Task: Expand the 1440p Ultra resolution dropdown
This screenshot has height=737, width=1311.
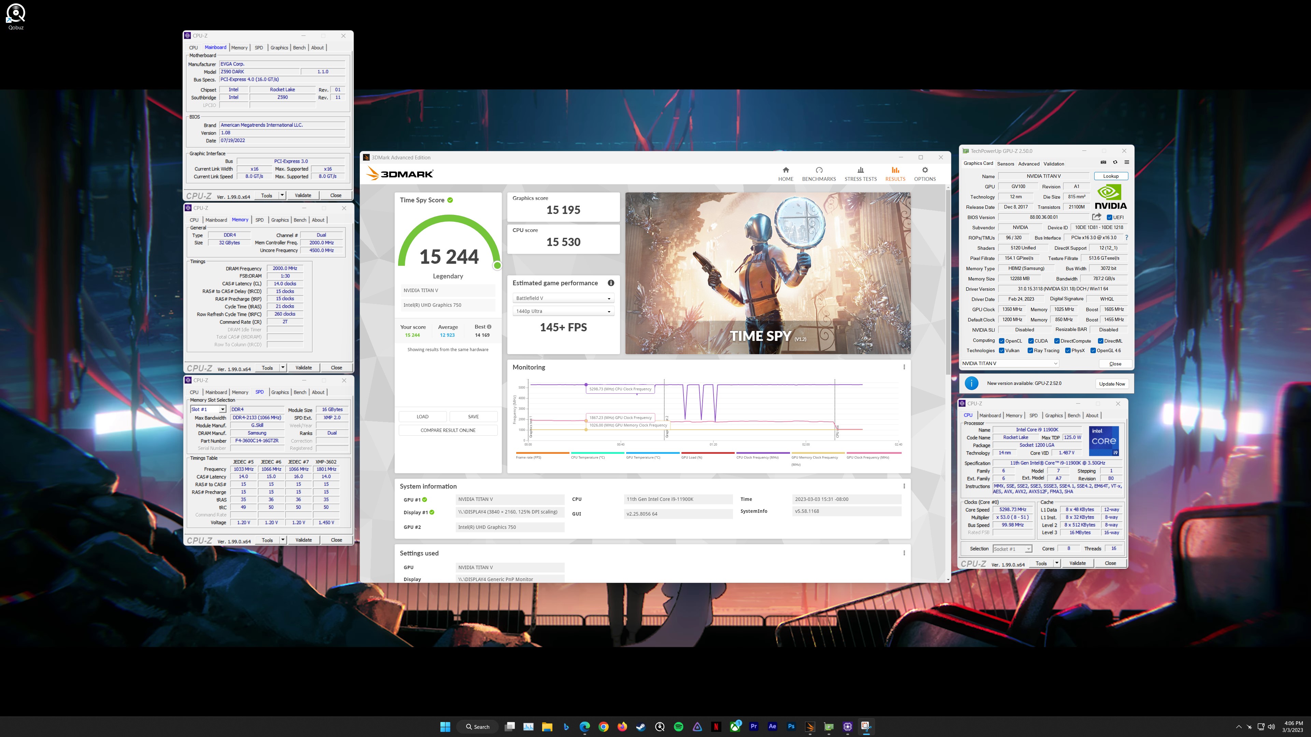Action: pyautogui.click(x=563, y=311)
